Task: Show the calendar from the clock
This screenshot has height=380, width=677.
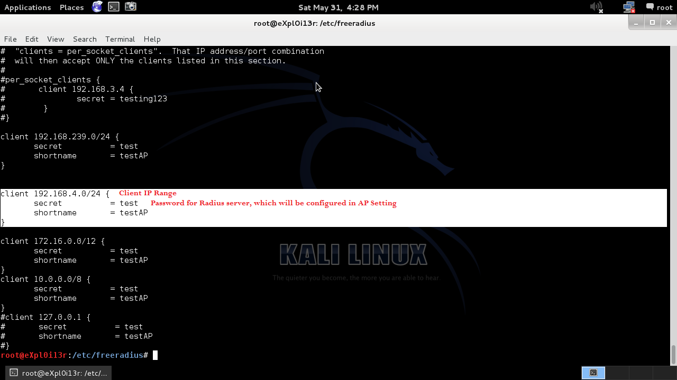Action: [x=338, y=7]
